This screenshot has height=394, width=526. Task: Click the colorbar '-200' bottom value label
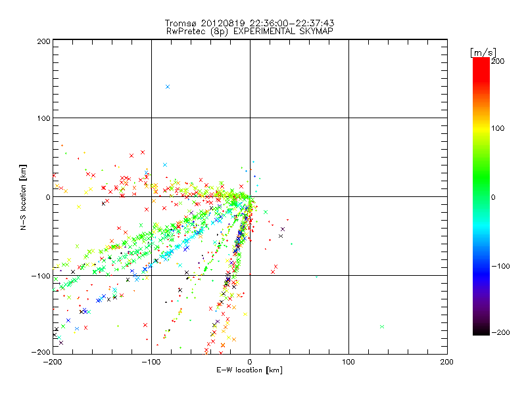[x=500, y=332]
